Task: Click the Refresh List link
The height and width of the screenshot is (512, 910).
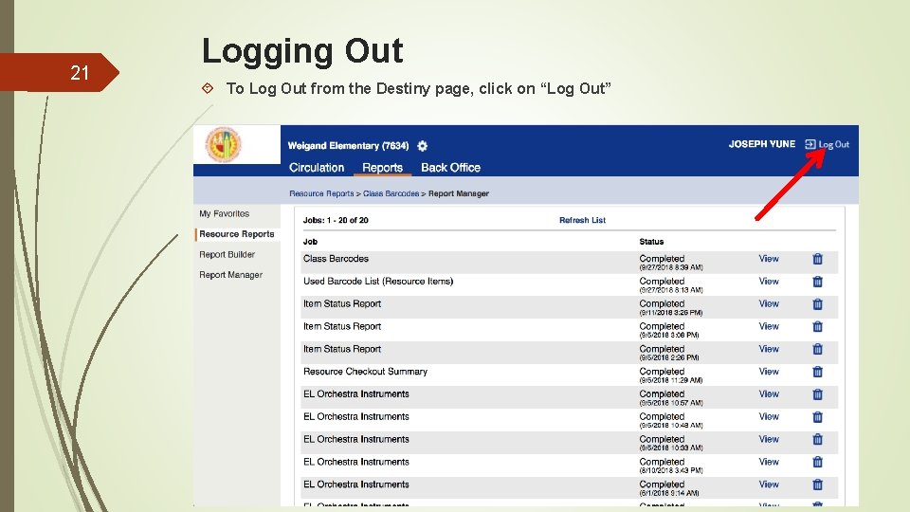Action: click(x=582, y=220)
